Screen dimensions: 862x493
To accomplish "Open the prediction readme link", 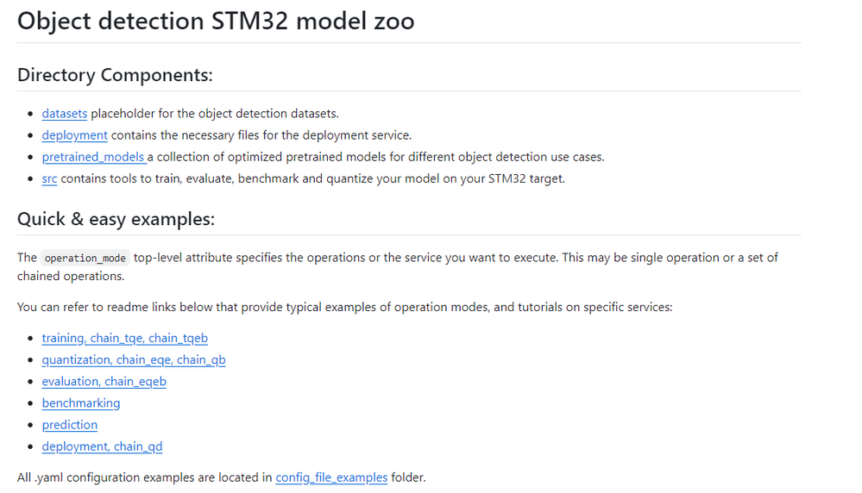I will coord(69,424).
